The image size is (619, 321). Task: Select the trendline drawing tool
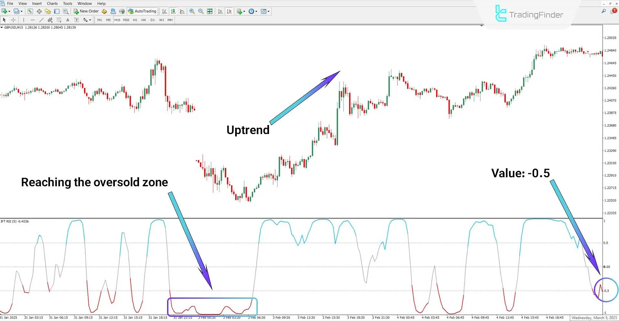(41, 20)
